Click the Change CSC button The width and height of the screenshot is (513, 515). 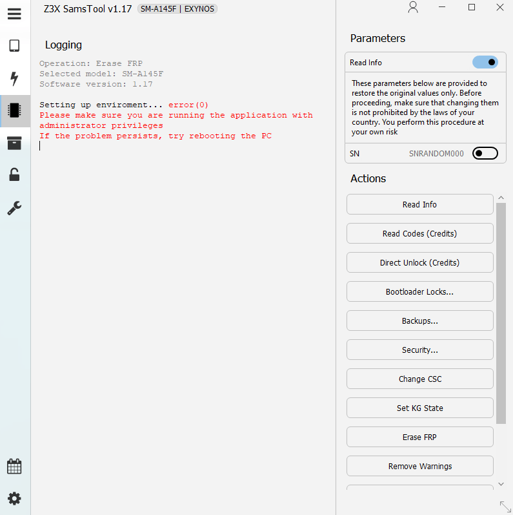tap(419, 379)
